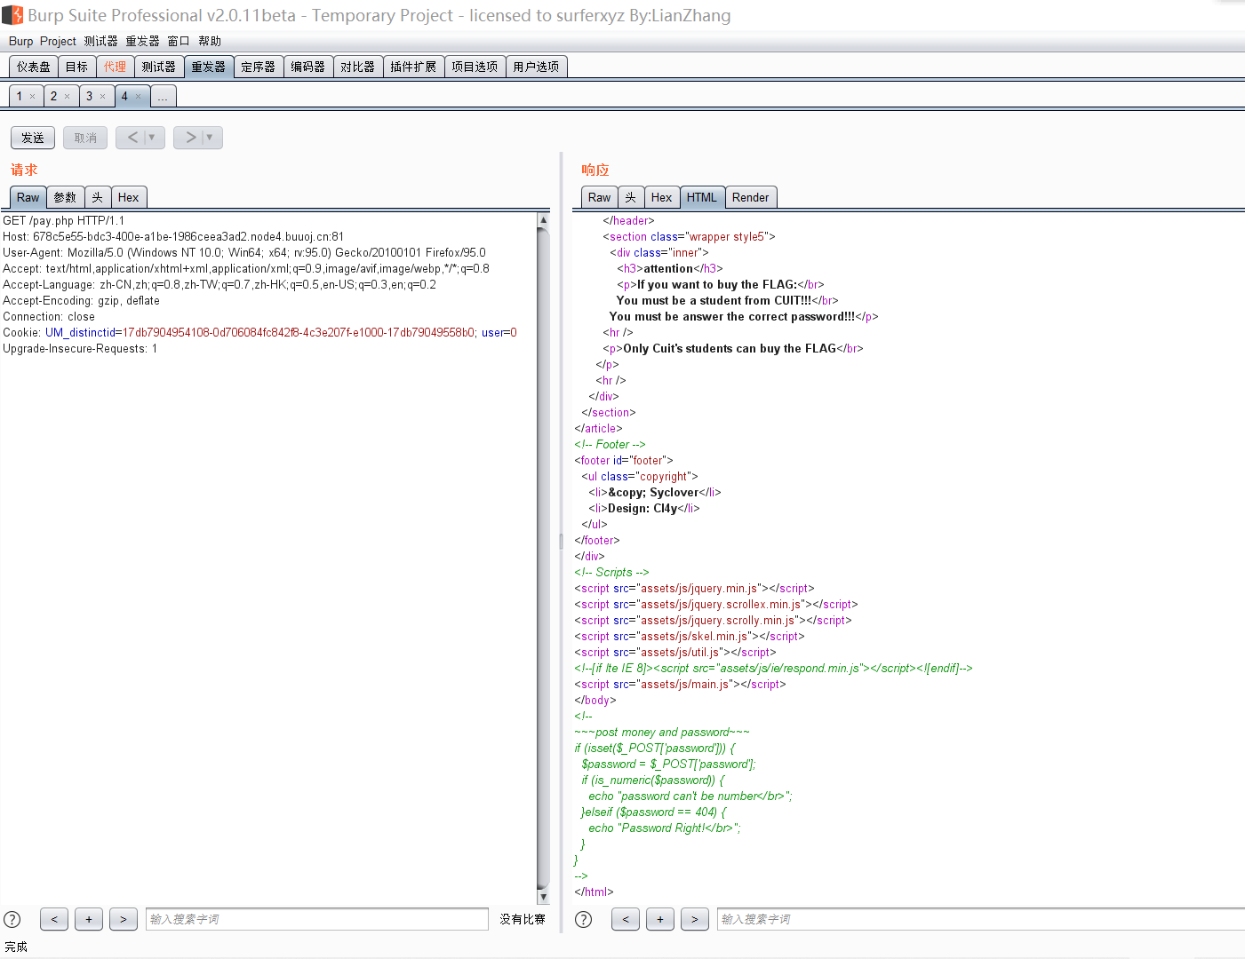Open the 重发器 menu in menu bar
The image size is (1245, 959).
142,41
